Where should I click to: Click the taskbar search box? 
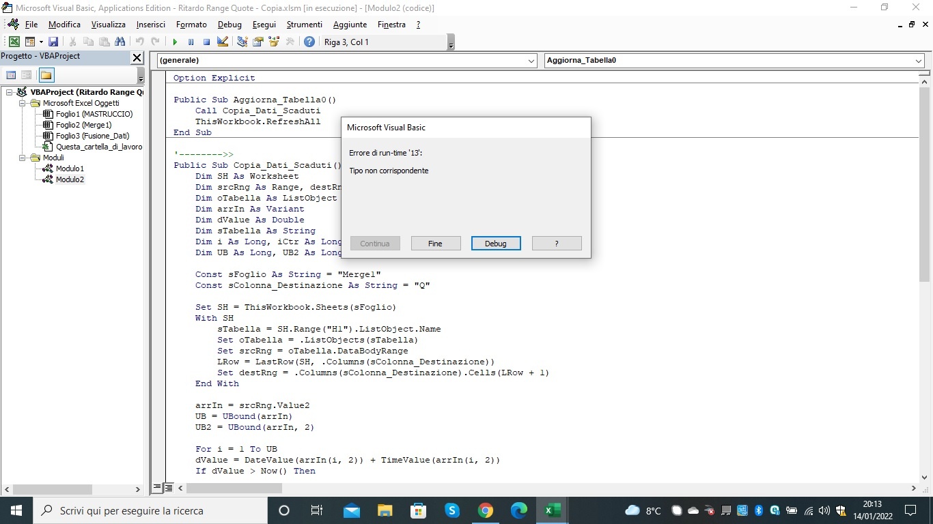point(150,510)
